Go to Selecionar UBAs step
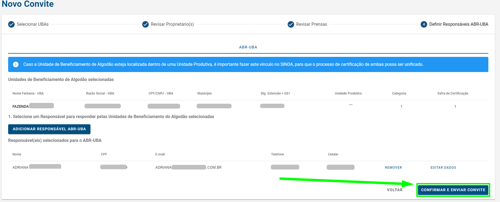The height and width of the screenshot is (202, 500). [x=33, y=24]
